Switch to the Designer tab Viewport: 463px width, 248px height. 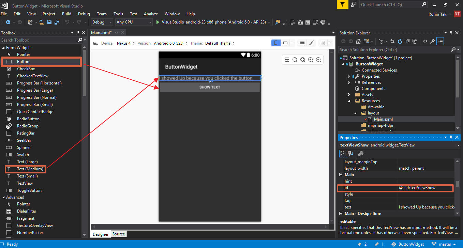pyautogui.click(x=101, y=234)
